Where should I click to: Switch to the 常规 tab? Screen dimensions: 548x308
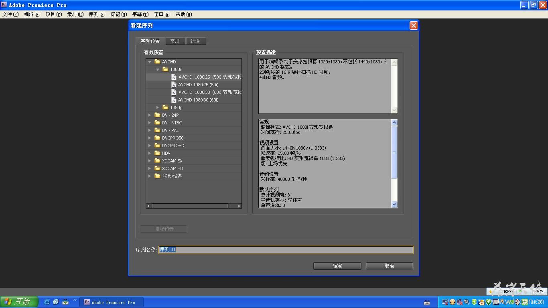point(175,41)
